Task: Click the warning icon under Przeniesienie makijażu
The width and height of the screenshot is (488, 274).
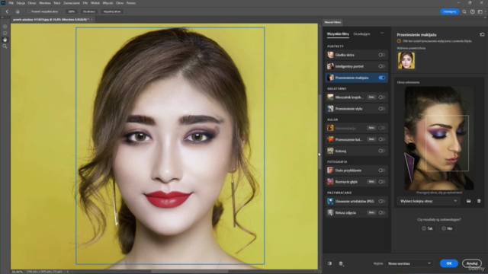Action: coord(399,41)
